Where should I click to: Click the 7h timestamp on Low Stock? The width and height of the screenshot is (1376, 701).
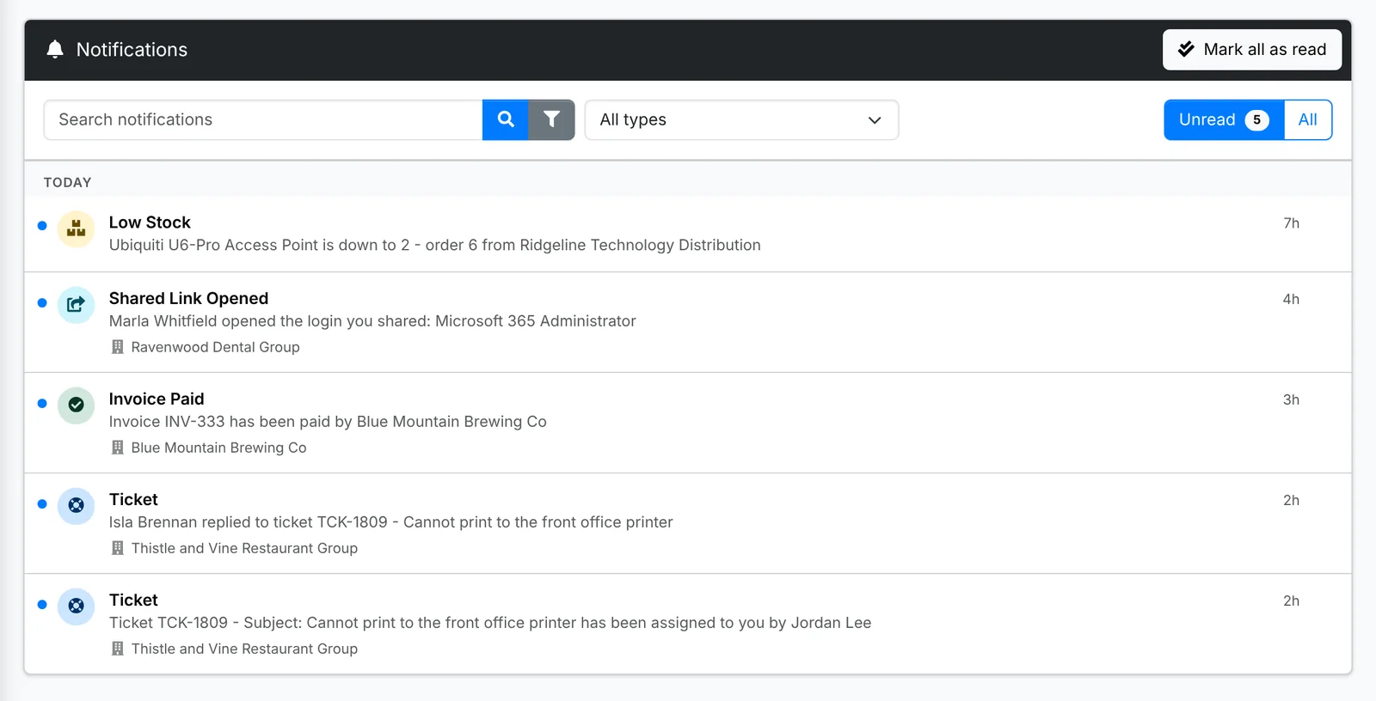pos(1291,223)
